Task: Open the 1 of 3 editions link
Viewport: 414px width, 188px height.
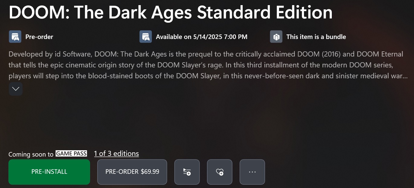Action: coord(116,154)
